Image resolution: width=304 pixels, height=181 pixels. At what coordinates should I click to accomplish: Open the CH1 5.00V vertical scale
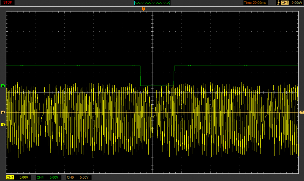point(24,177)
